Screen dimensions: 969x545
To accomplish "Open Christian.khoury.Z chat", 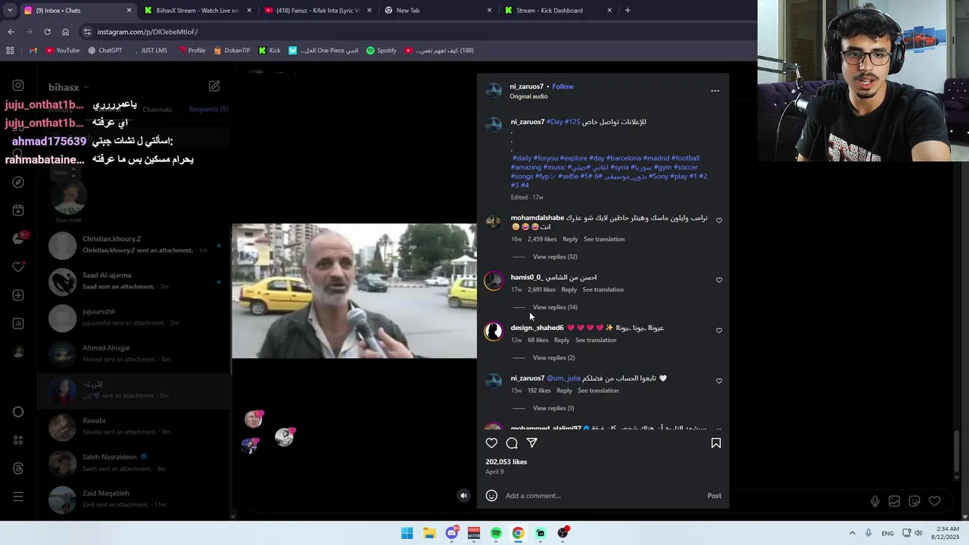I will click(x=133, y=245).
